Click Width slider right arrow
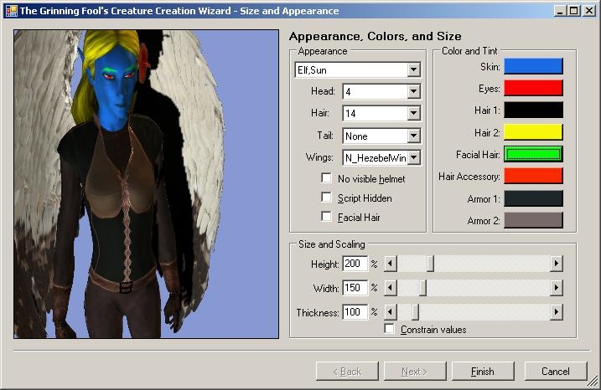The image size is (601, 390). tap(556, 288)
